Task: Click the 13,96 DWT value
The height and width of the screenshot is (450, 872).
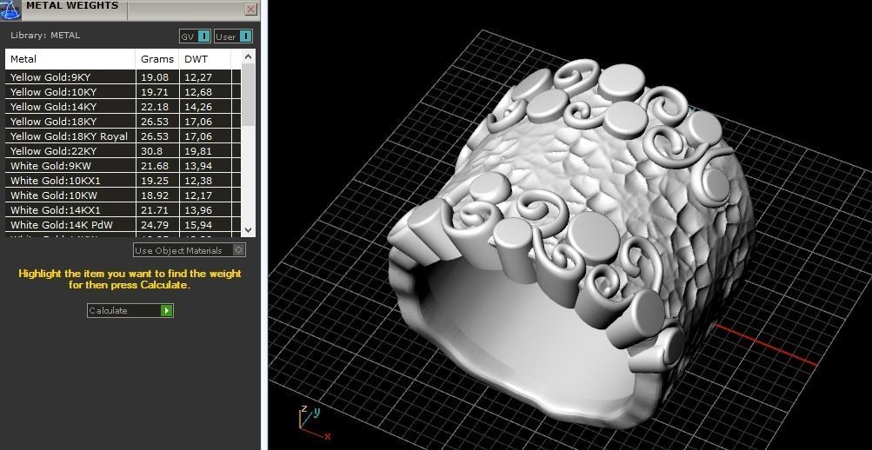Action: 198,210
